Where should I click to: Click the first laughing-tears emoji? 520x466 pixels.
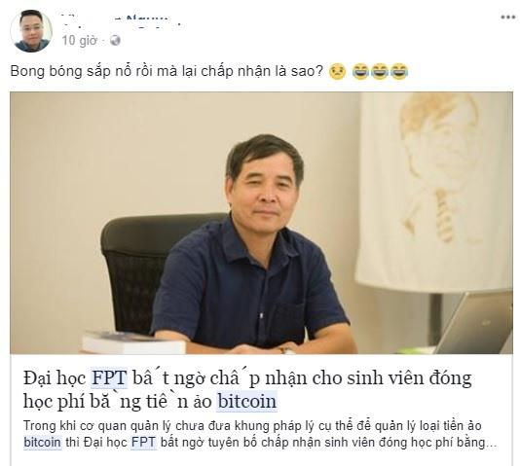click(360, 72)
